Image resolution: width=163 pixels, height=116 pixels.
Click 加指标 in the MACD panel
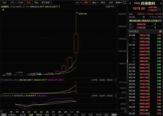(x=102, y=80)
